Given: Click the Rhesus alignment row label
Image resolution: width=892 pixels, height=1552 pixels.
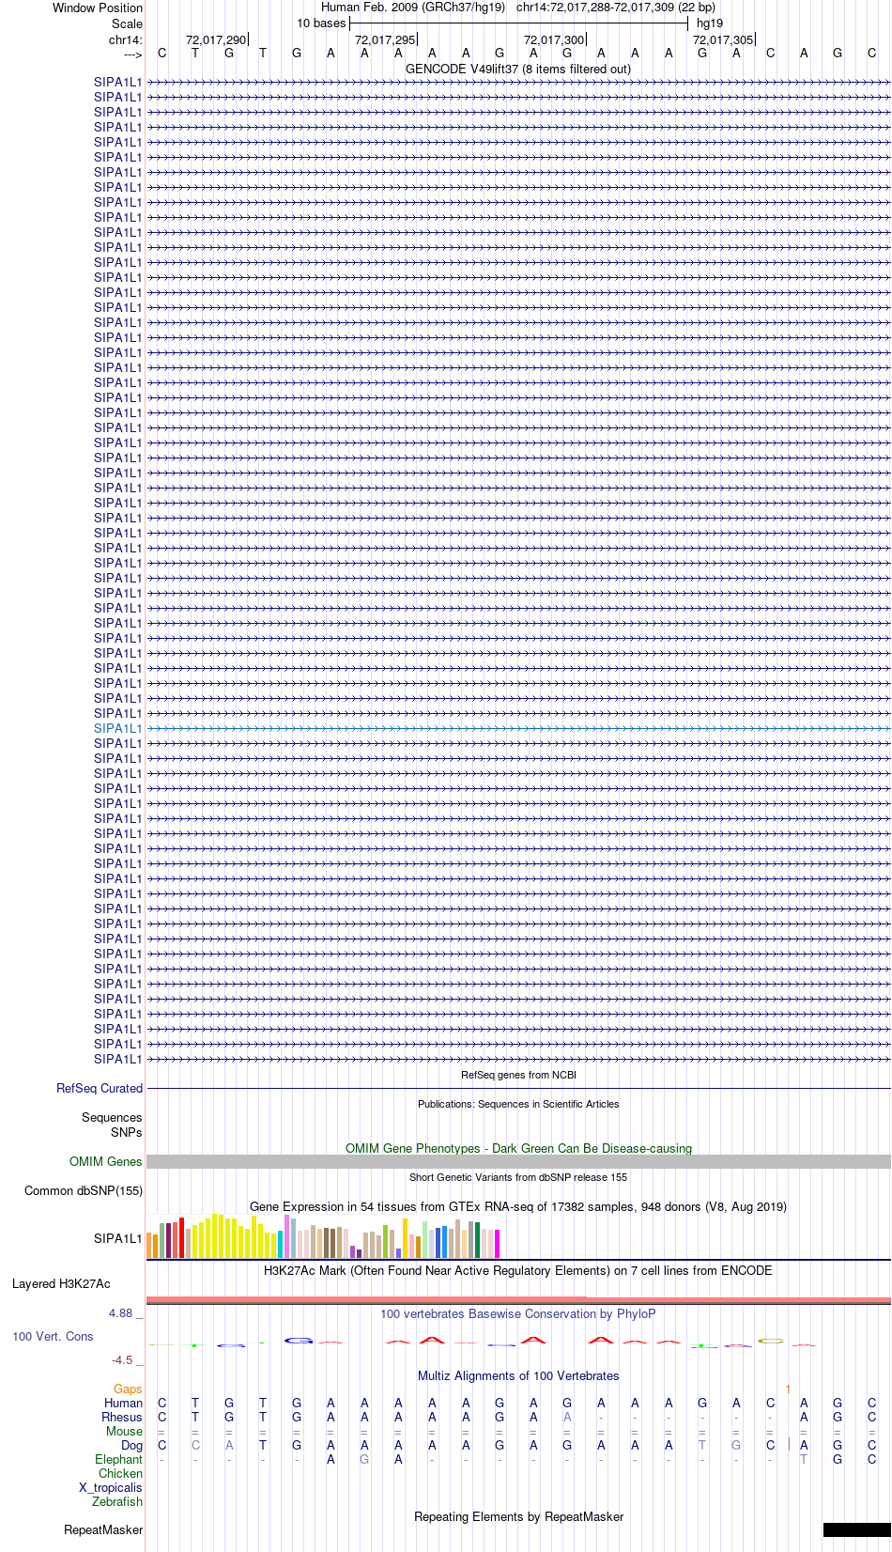Looking at the screenshot, I should 122,1417.
